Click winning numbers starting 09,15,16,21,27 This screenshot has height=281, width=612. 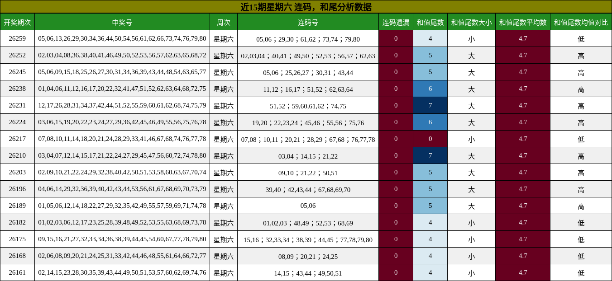pyautogui.click(x=122, y=239)
